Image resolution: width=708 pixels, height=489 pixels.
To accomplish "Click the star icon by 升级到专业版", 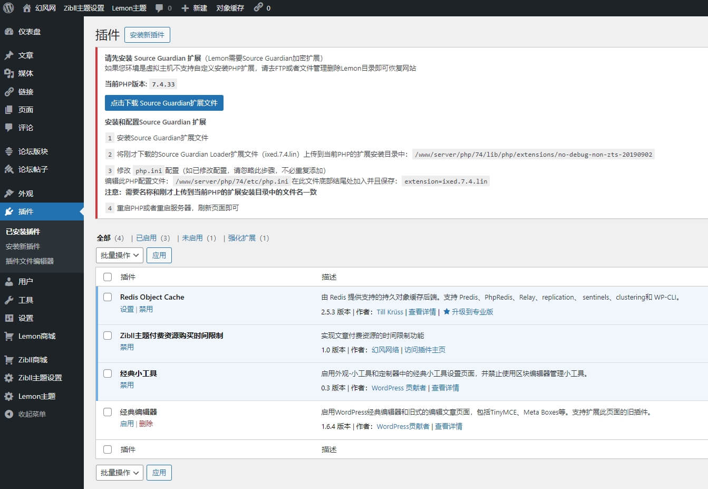I will click(x=447, y=312).
